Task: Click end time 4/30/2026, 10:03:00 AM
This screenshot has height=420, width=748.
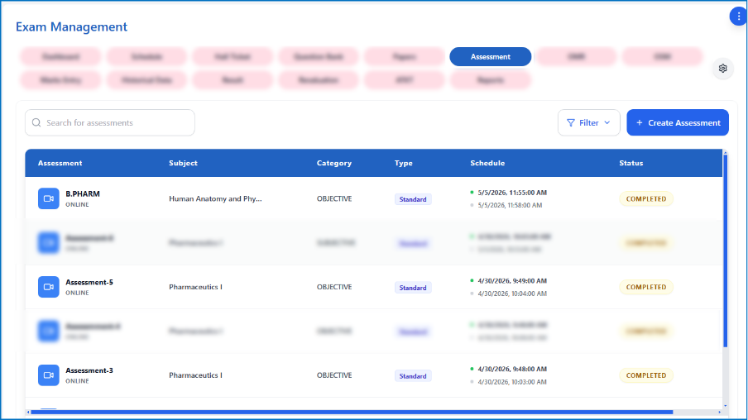Action: [512, 382]
